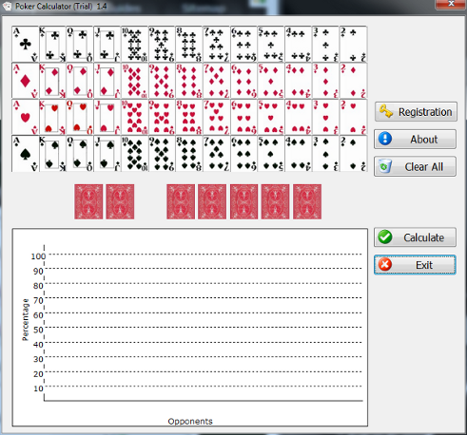Select the 9 of Diamonds card
Viewport: 467px width, 435px height.
click(x=162, y=81)
